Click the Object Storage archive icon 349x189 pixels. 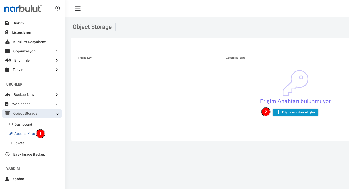(7, 113)
